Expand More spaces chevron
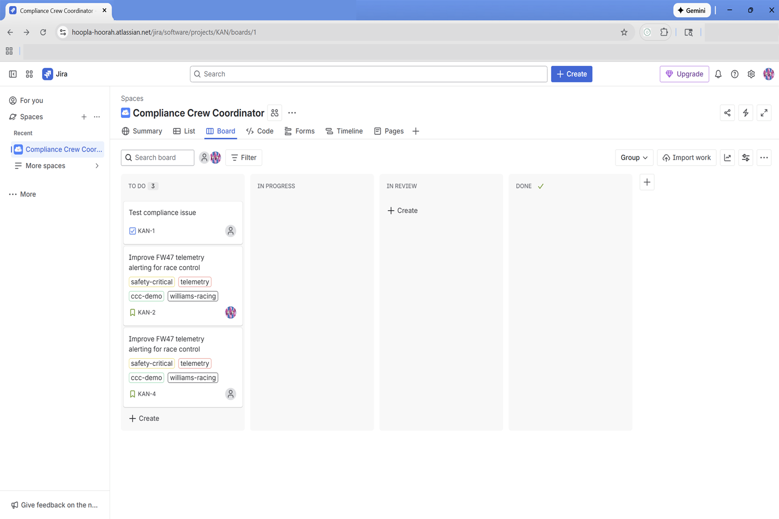The width and height of the screenshot is (779, 519). point(97,166)
